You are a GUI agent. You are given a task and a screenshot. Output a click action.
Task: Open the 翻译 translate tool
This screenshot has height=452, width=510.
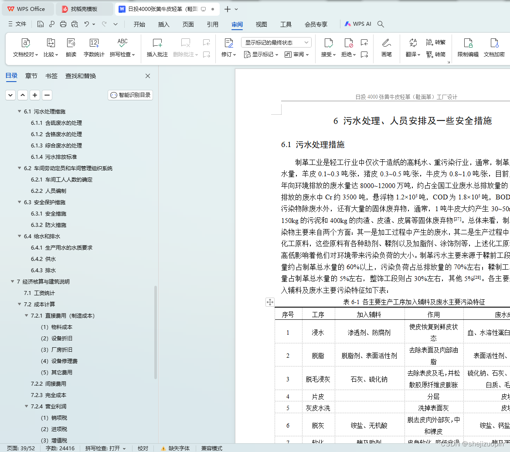pos(413,48)
